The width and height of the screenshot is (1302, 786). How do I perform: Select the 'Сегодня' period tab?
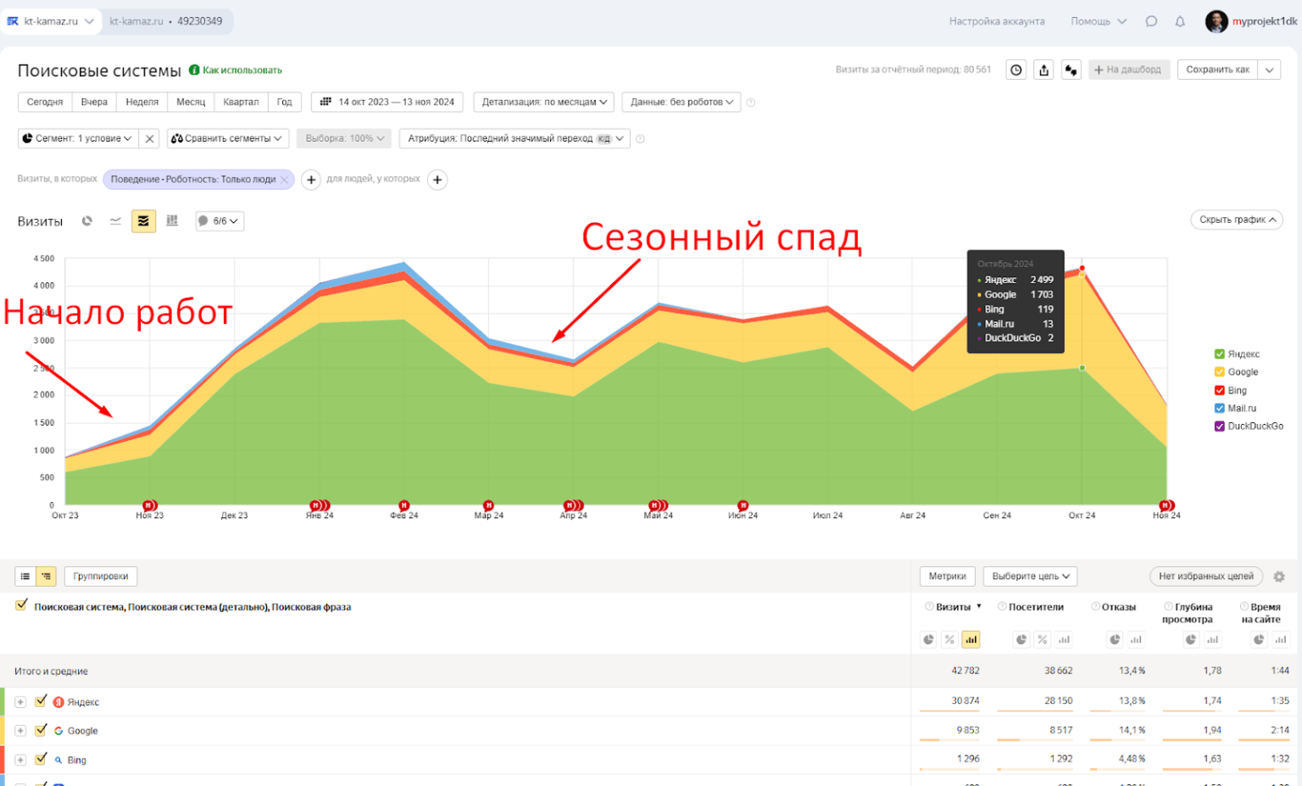[45, 102]
